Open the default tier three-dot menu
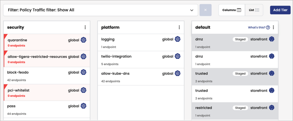 coord(273,27)
